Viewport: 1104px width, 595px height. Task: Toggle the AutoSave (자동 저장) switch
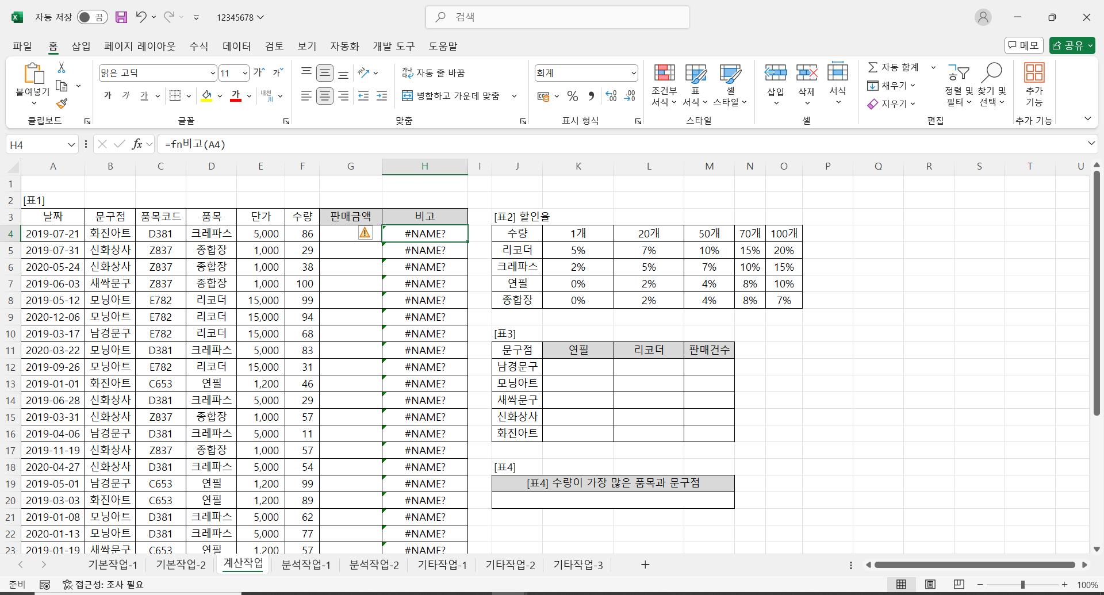[x=92, y=17]
